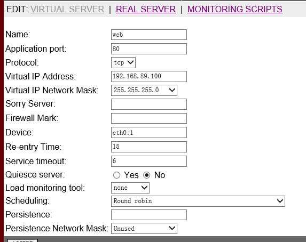Click the Firewall Mark label
Image resolution: width=306 pixels, height=242 pixels.
pyautogui.click(x=32, y=118)
